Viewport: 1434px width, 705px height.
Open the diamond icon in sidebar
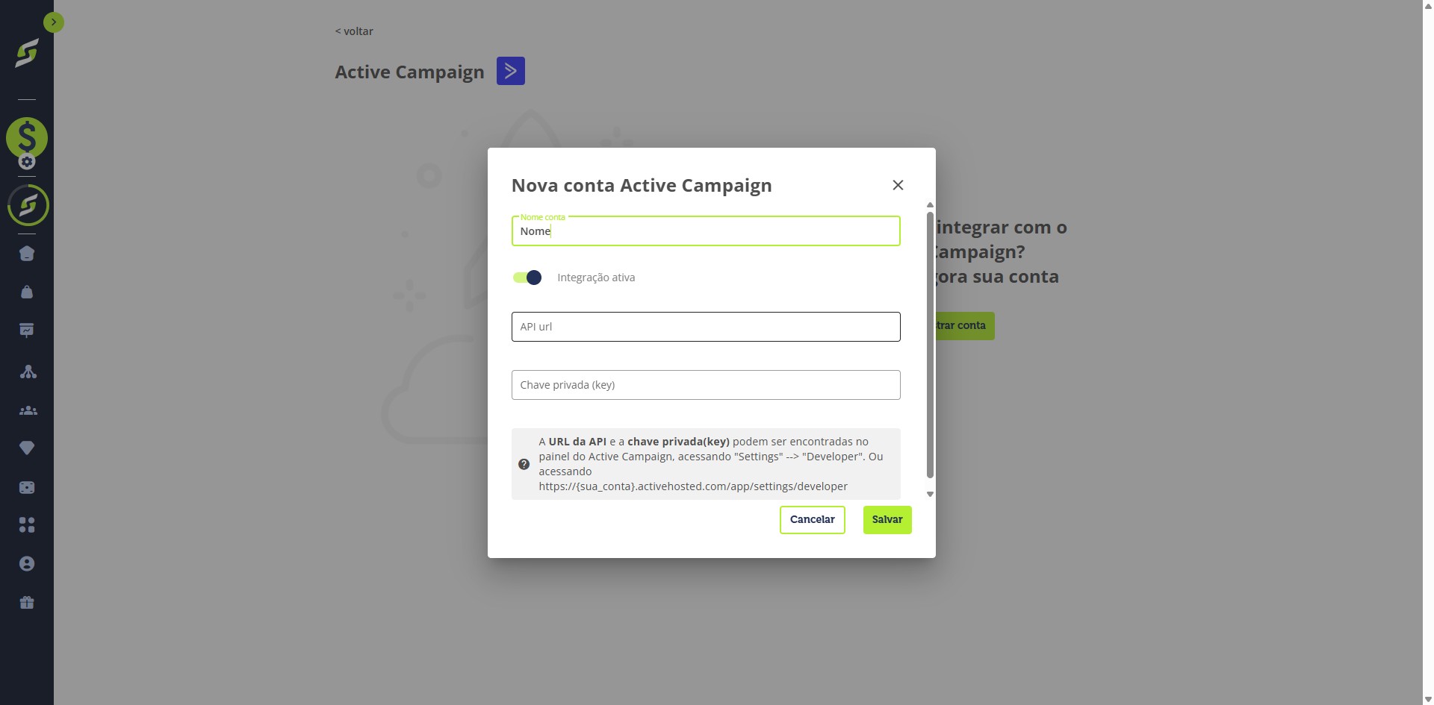27,448
